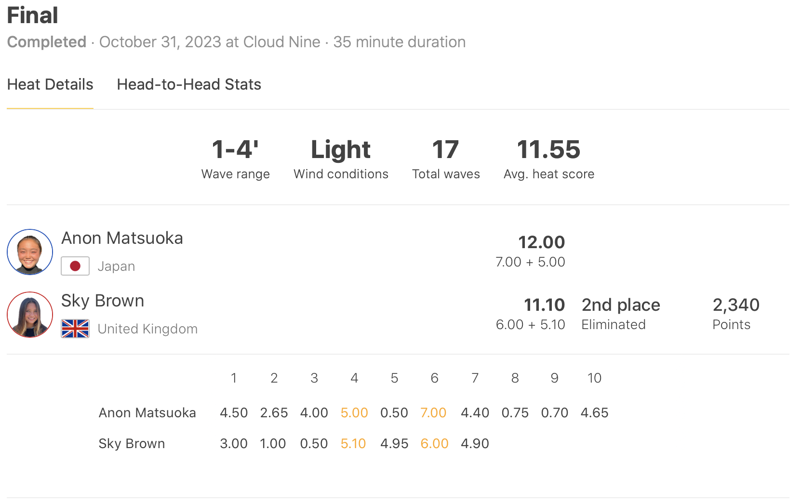Image resolution: width=801 pixels, height=504 pixels.
Task: Click Sky Brown's 11.10 heat total
Action: [x=544, y=305]
